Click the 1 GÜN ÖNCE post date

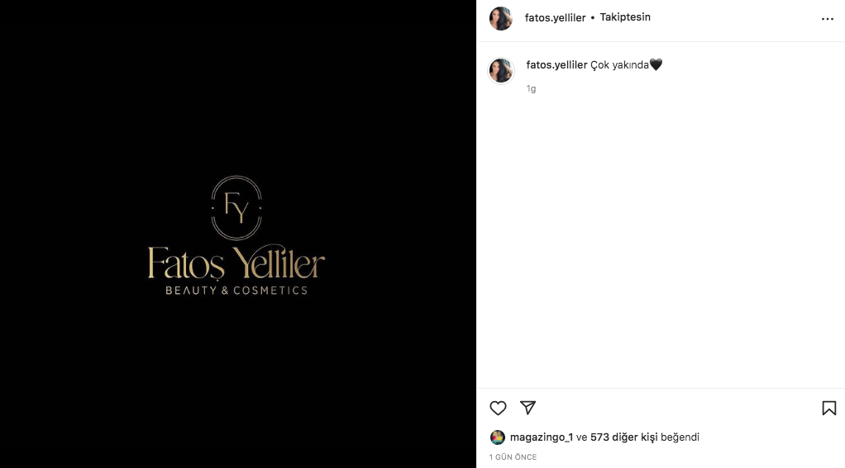tap(513, 456)
